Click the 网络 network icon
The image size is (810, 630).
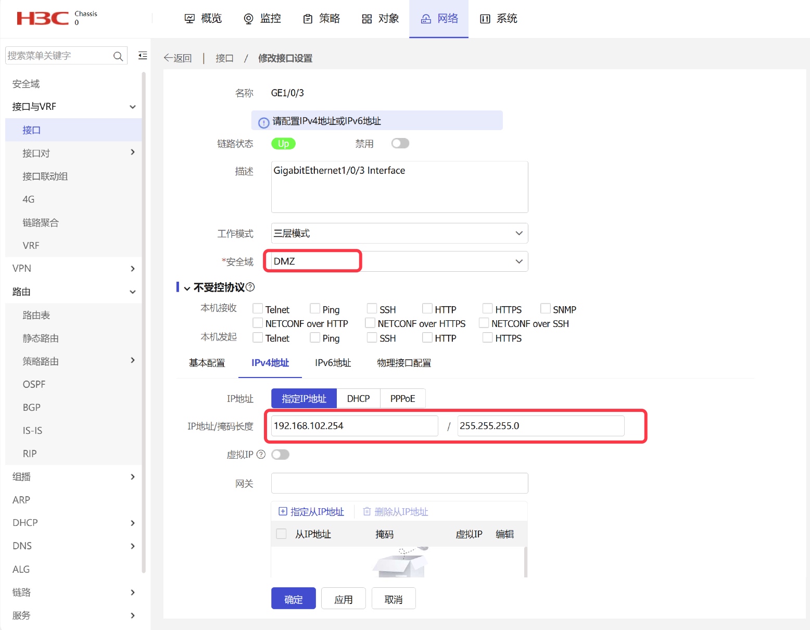(x=426, y=19)
